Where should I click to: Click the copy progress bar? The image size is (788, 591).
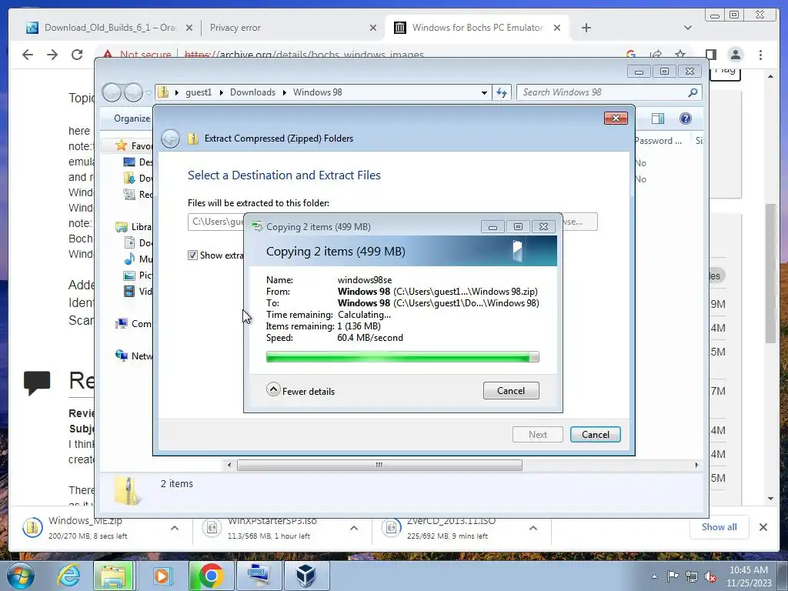click(402, 357)
